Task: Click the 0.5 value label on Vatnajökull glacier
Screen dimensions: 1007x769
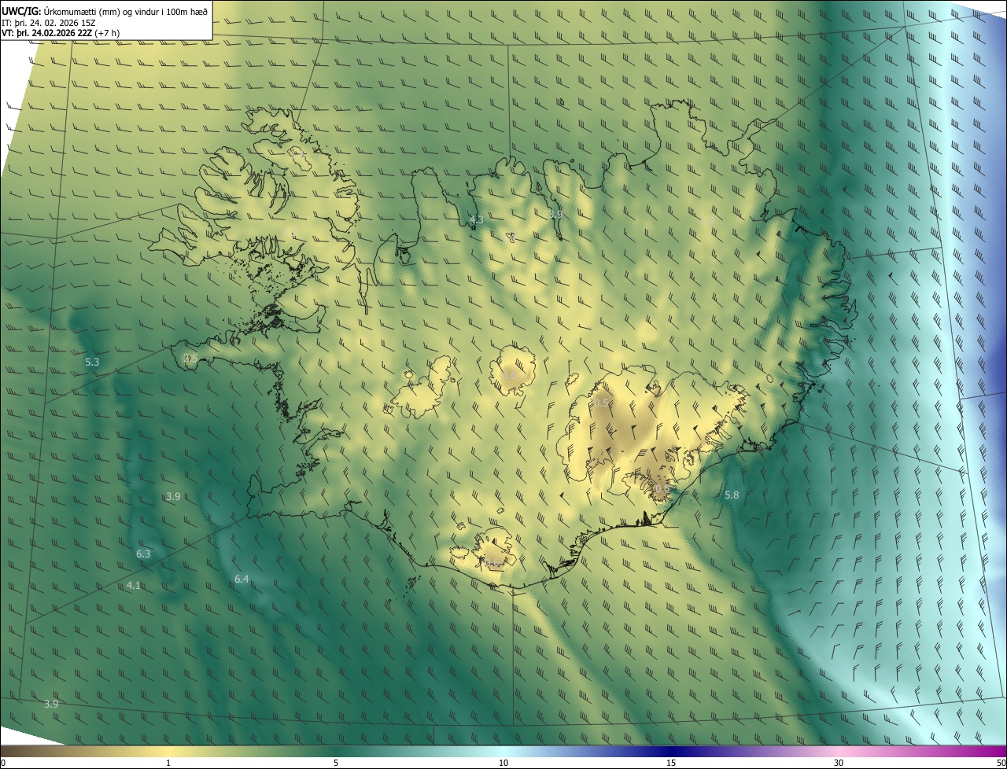Action: [x=601, y=403]
